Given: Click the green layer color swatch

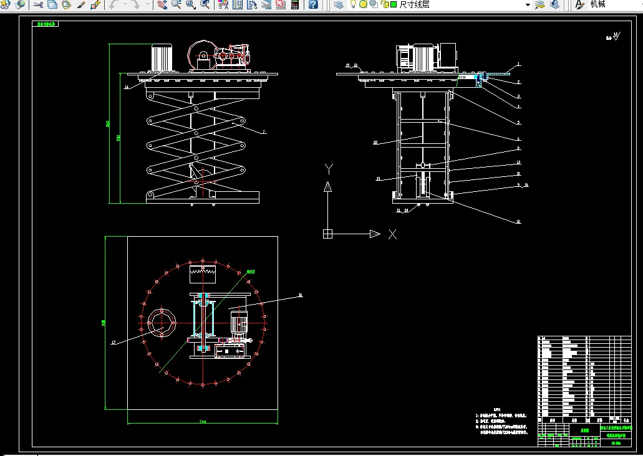Looking at the screenshot, I should [394, 4].
